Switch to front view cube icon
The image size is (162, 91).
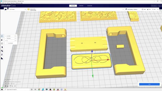(8, 86)
